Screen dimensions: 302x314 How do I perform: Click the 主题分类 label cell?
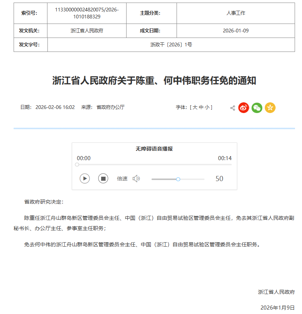(152, 13)
